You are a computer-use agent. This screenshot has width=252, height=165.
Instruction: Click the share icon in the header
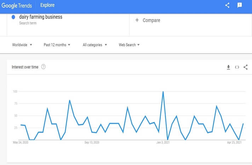tap(228, 5)
